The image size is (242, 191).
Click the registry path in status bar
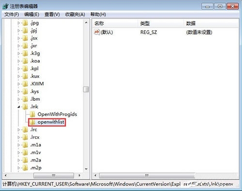118,184
